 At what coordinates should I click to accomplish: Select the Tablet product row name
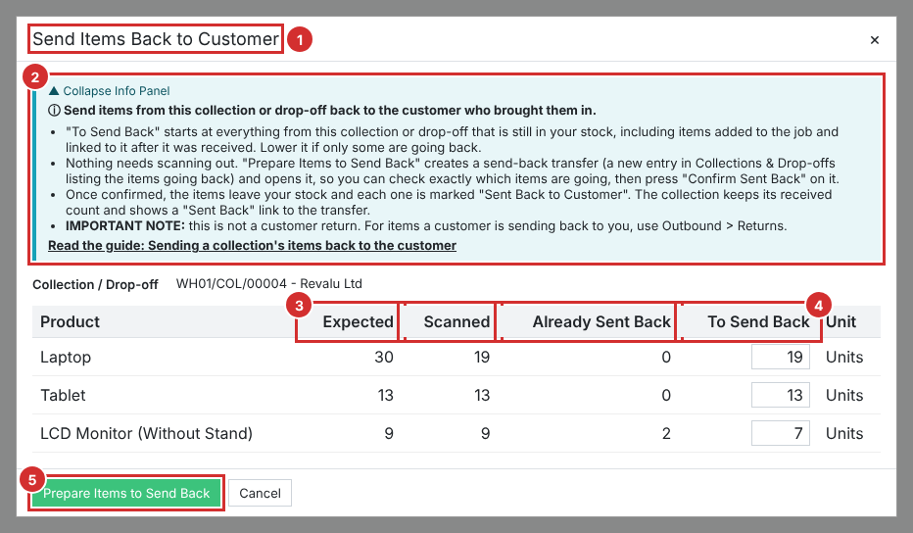[x=63, y=396]
